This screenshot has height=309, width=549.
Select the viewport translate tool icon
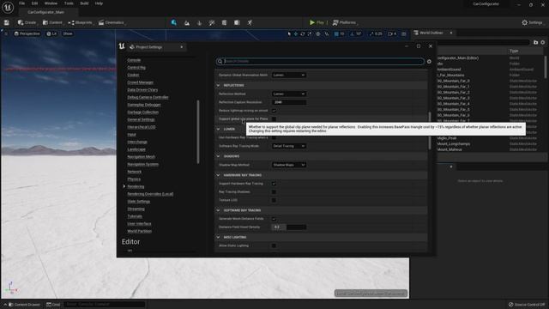pos(296,34)
